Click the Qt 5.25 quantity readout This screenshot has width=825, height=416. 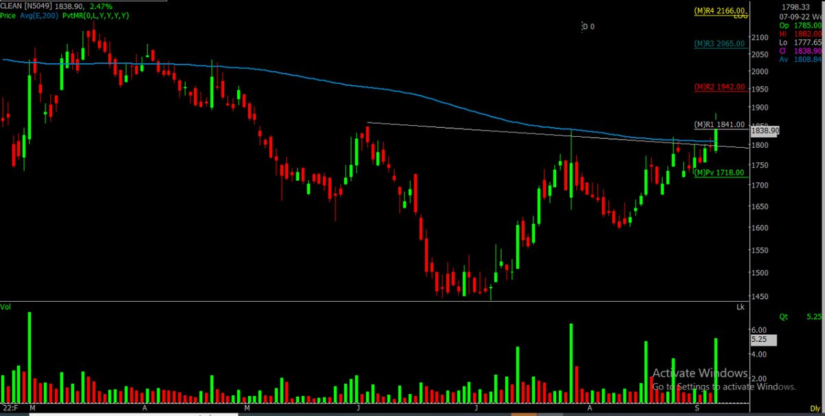802,317
